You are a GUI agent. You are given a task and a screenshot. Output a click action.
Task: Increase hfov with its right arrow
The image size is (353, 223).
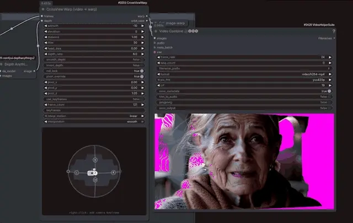(x=142, y=43)
